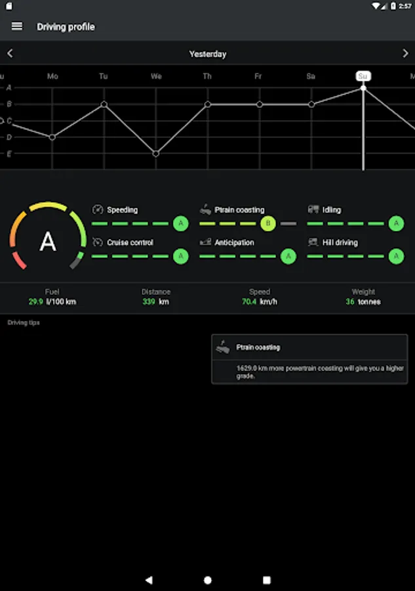Tap the Speeding grade A badge
The image size is (415, 591).
(x=180, y=223)
